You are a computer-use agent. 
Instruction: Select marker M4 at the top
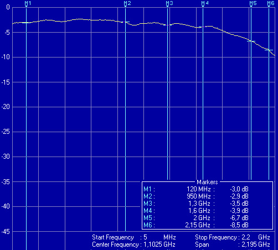tap(205, 3)
